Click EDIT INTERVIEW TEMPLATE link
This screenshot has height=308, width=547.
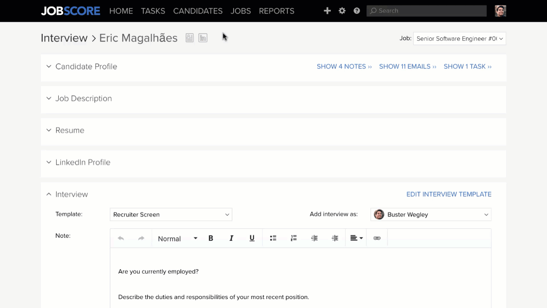[449, 194]
